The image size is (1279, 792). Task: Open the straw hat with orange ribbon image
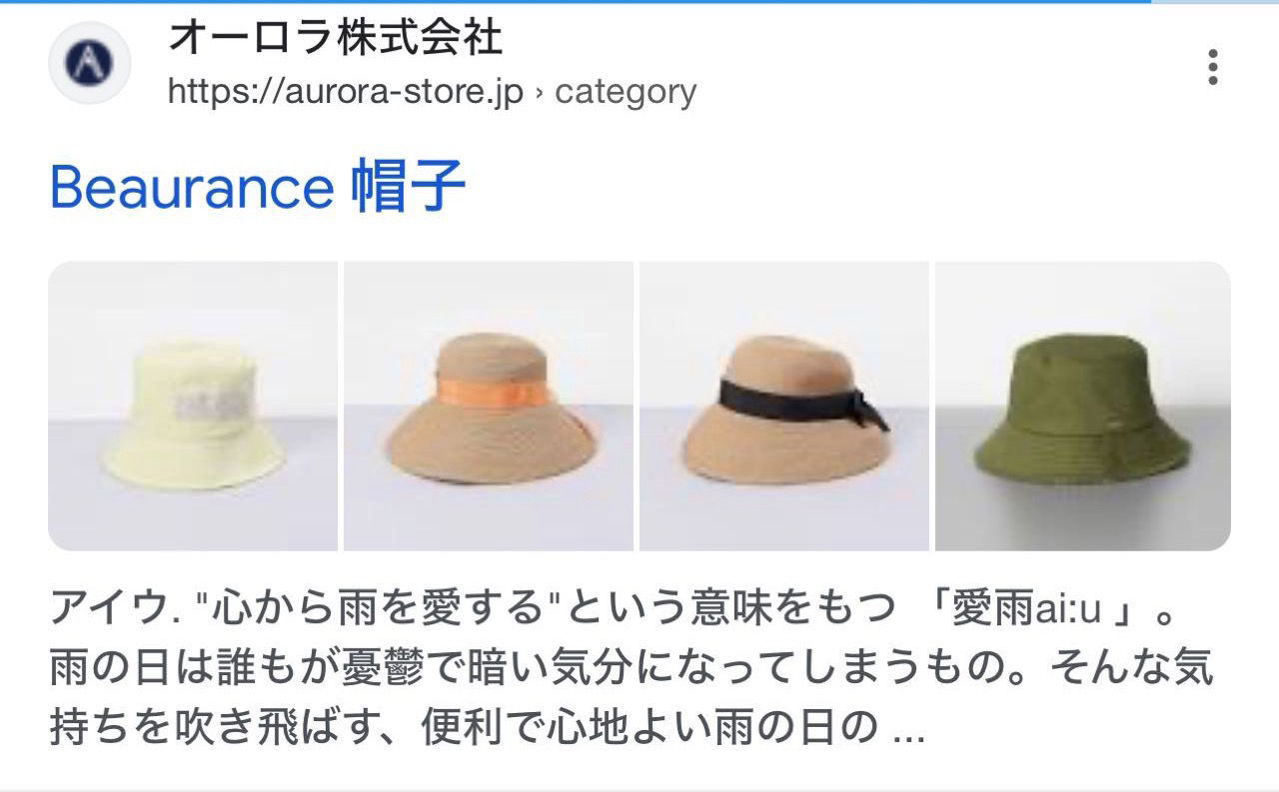(x=489, y=406)
